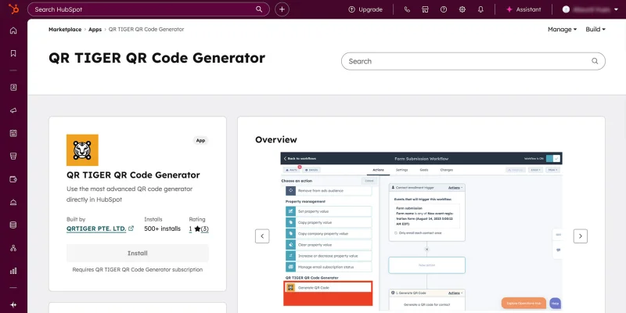Click the QR TIGER tiger app logo
Viewport: 626px width, 313px height.
[82, 150]
